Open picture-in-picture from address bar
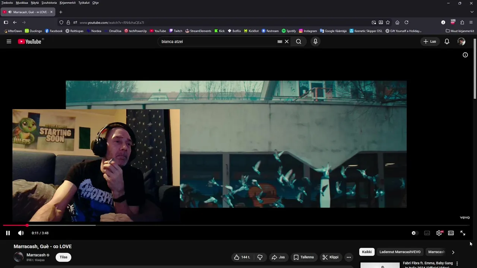This screenshot has height=268, width=477. pos(374,22)
